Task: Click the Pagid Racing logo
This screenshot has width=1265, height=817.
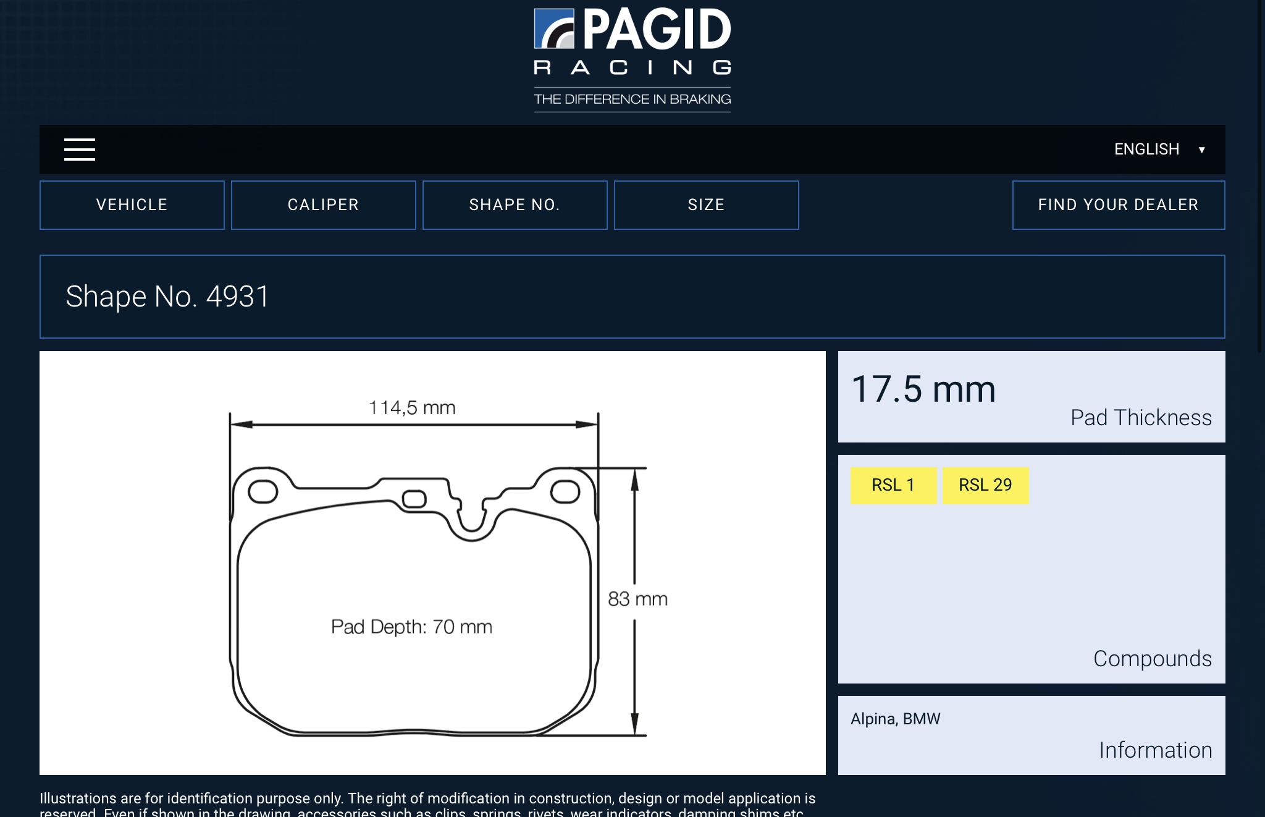Action: click(632, 60)
